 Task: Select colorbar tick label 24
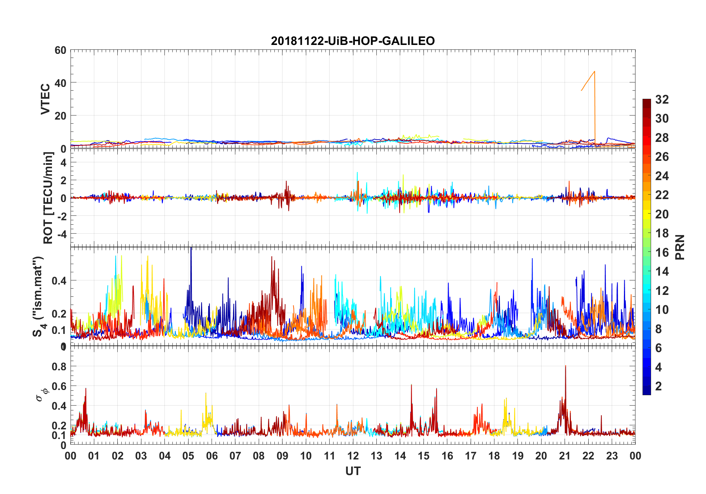point(662,176)
